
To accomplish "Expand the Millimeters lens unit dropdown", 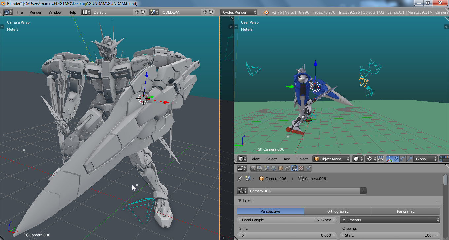I will (390, 220).
